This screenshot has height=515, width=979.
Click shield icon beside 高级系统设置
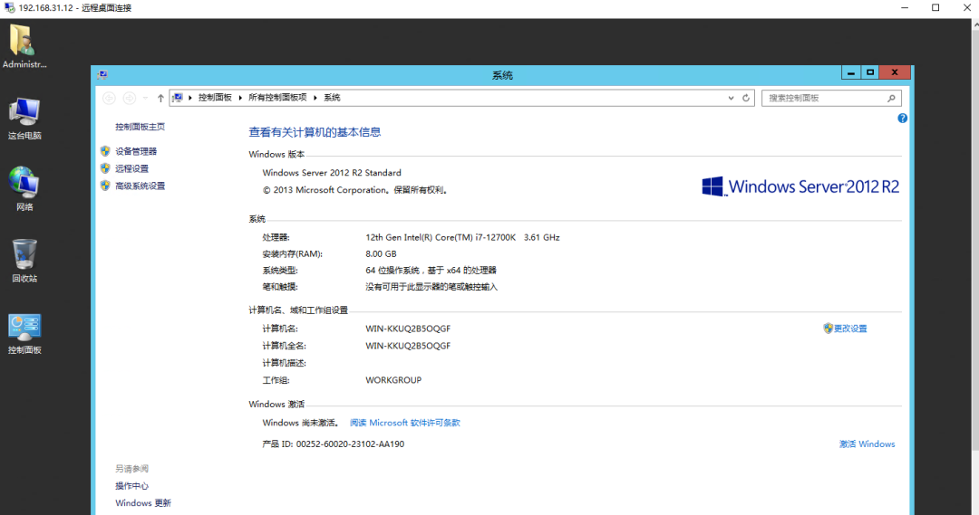pyautogui.click(x=105, y=186)
